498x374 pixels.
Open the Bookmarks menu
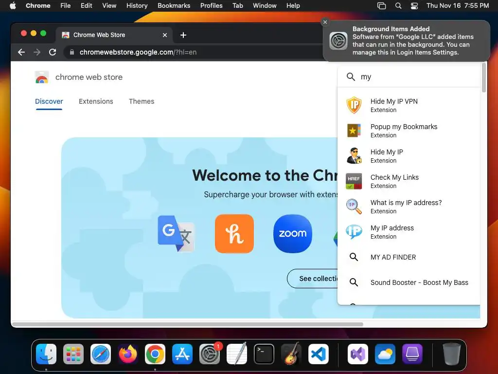(174, 6)
